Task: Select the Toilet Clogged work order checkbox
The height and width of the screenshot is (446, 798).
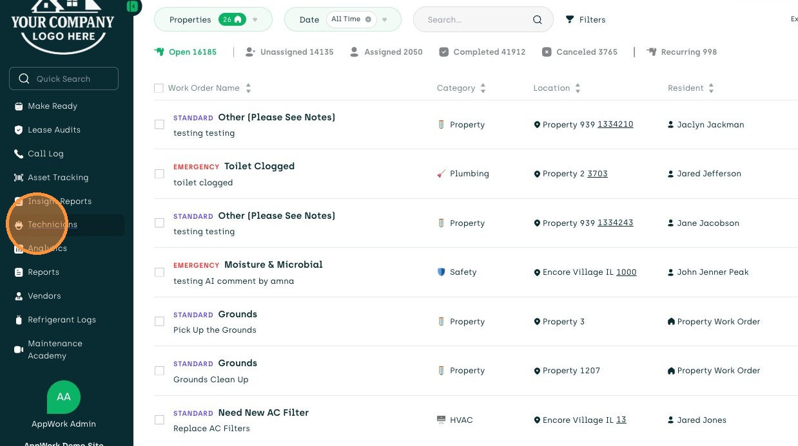Action: (x=159, y=174)
